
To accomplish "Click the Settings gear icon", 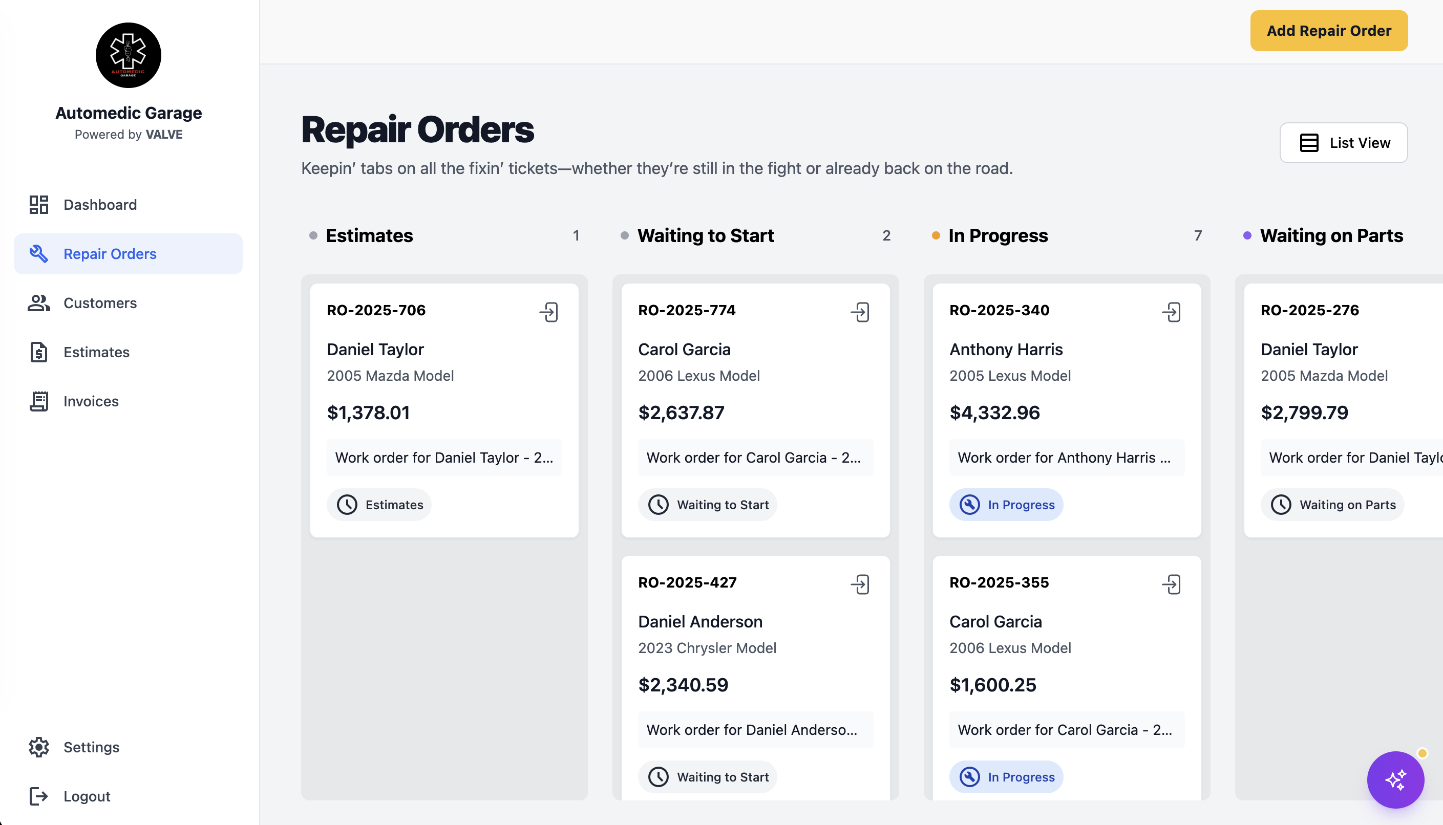I will (38, 747).
